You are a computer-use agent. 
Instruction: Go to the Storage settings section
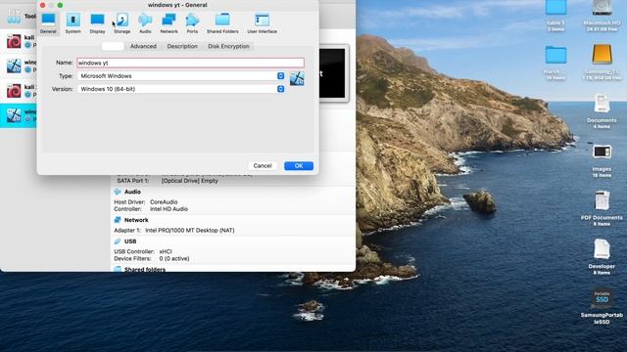[x=121, y=23]
